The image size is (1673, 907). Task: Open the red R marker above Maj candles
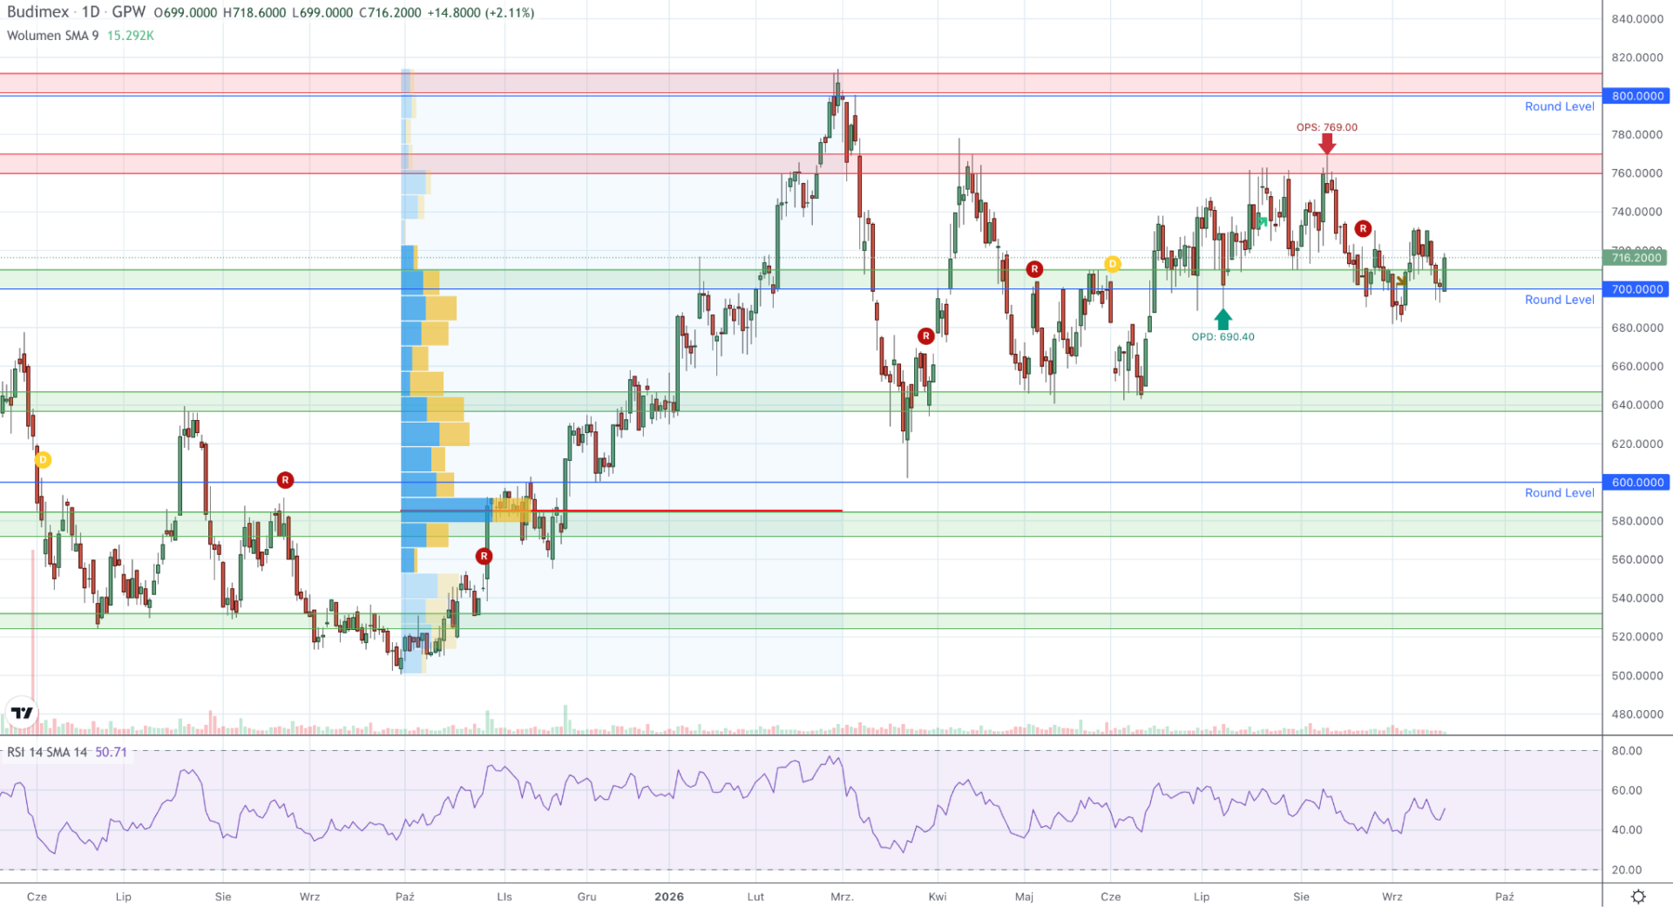coord(1034,269)
